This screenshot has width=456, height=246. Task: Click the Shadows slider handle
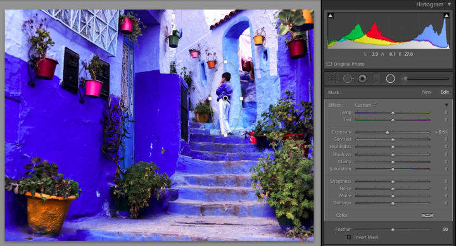click(393, 154)
